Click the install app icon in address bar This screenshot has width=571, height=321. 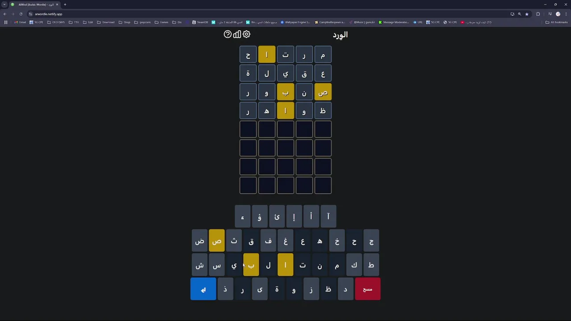512,14
